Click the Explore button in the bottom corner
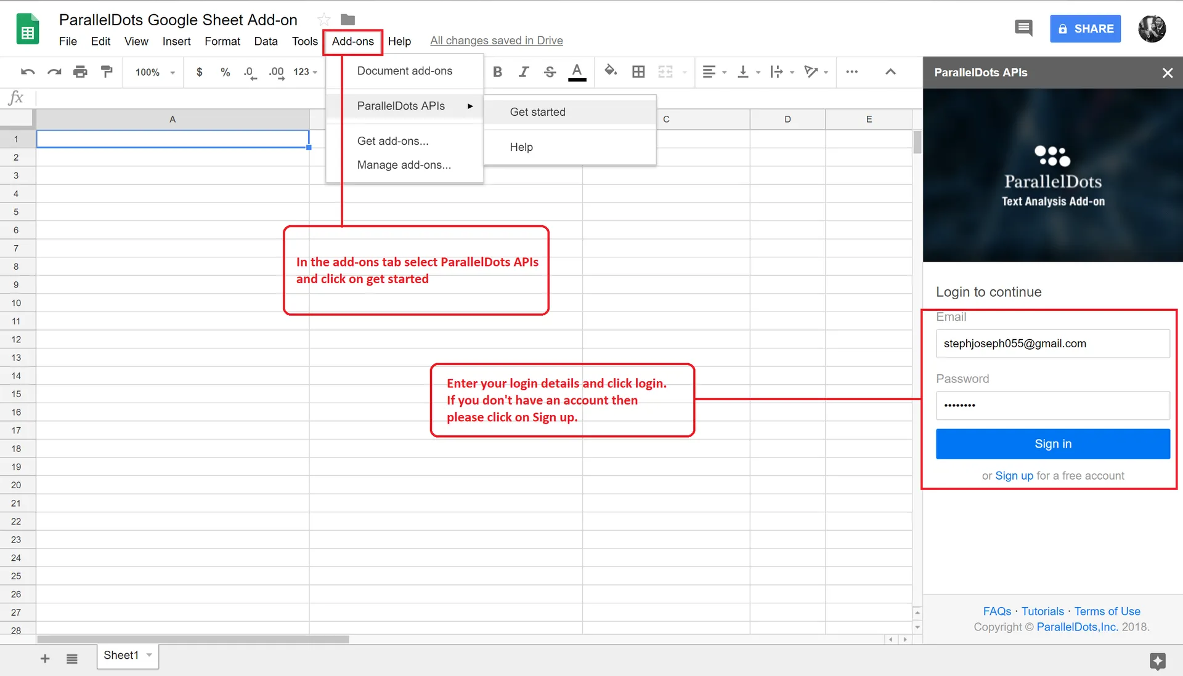The image size is (1183, 676). [1158, 661]
